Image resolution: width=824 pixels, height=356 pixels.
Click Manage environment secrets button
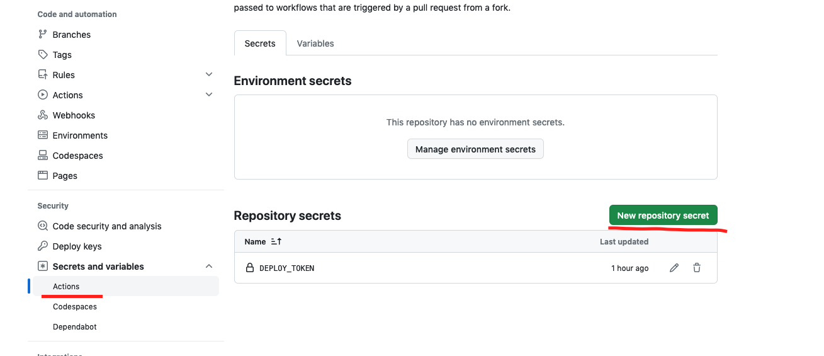475,149
